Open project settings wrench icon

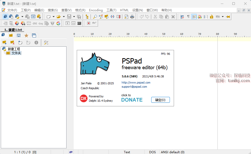(x=46, y=43)
